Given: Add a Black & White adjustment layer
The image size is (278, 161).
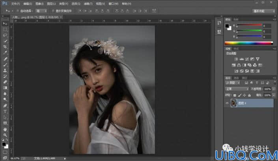Looking at the screenshot, I should click(244, 65).
